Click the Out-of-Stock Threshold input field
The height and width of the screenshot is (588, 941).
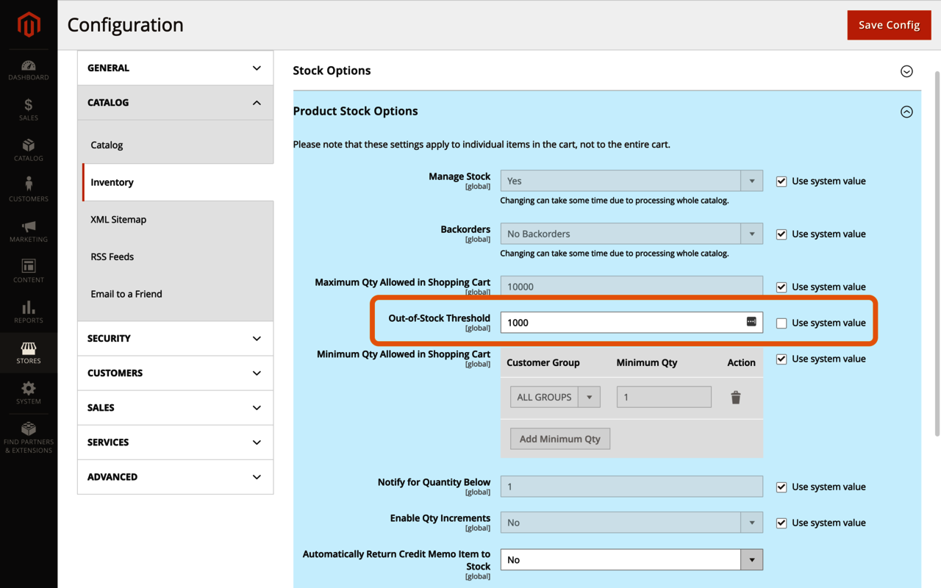621,323
